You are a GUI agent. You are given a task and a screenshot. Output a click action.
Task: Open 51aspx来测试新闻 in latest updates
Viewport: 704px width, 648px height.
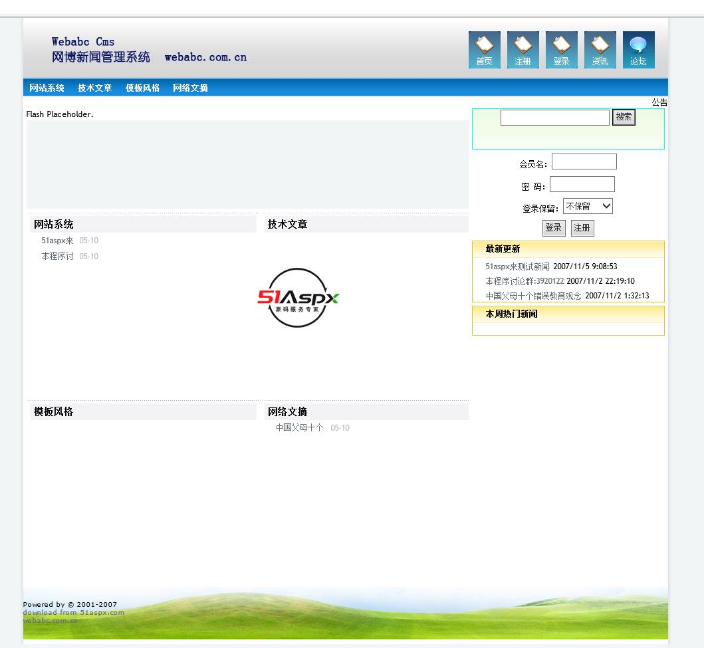click(x=517, y=267)
